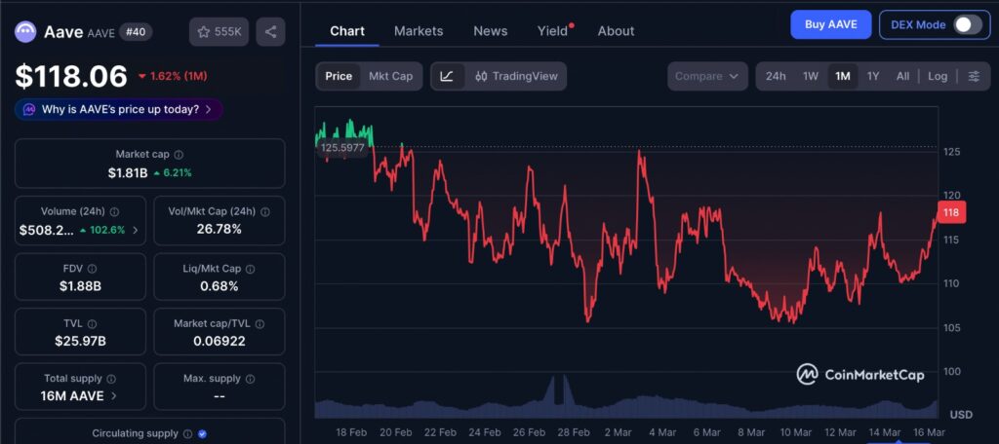Set chart range to 1Y
Image resolution: width=999 pixels, height=444 pixels.
point(873,76)
